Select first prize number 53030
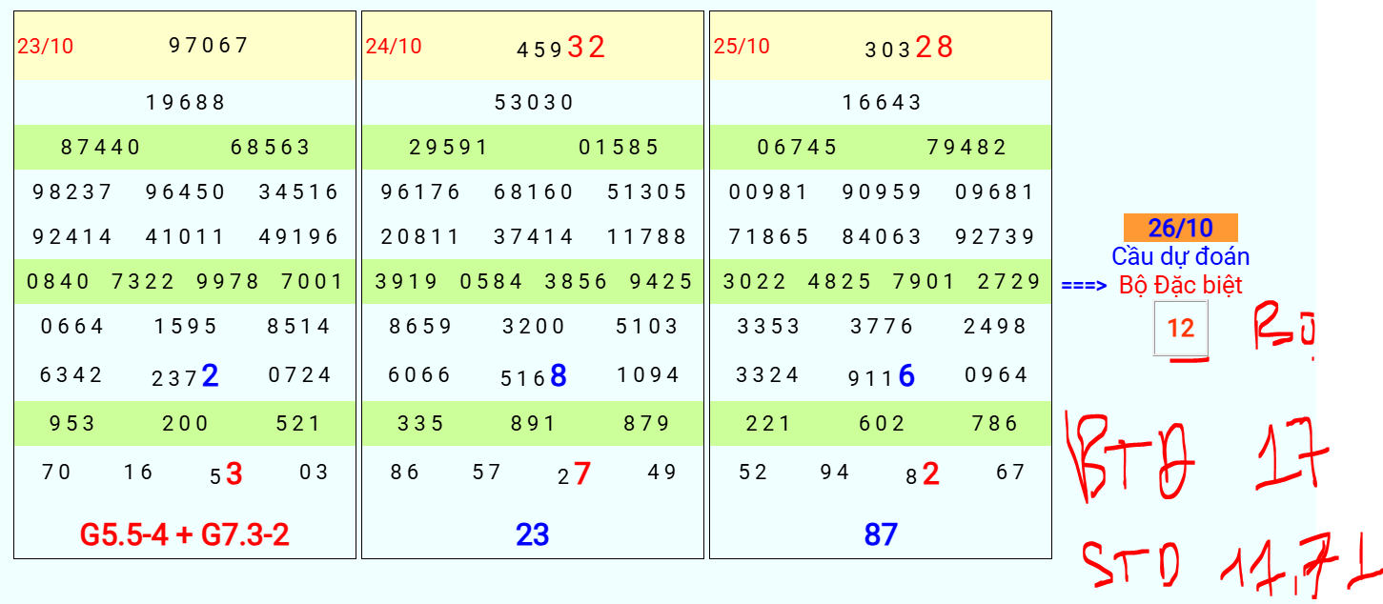The height and width of the screenshot is (604, 1383). click(x=535, y=102)
